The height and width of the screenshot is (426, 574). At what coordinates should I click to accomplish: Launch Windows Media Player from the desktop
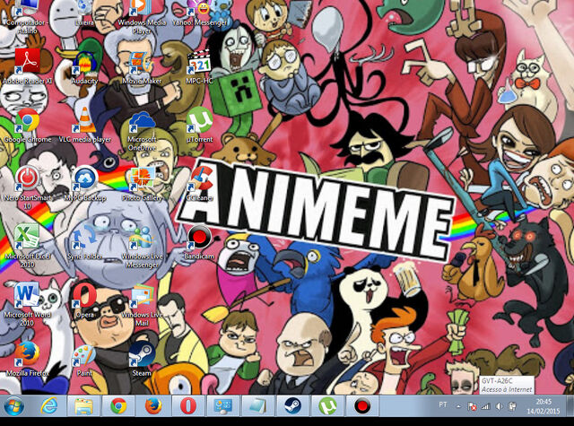point(142,14)
